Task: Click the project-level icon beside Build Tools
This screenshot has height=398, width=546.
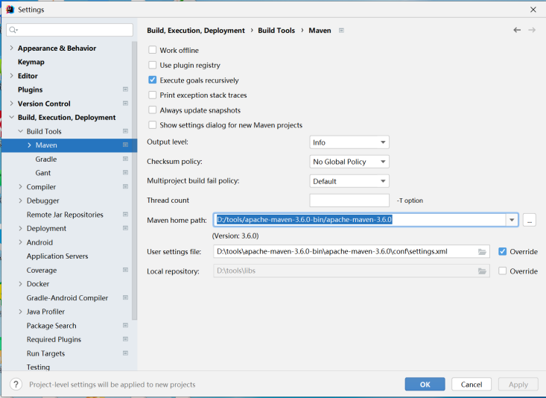Action: [x=125, y=131]
